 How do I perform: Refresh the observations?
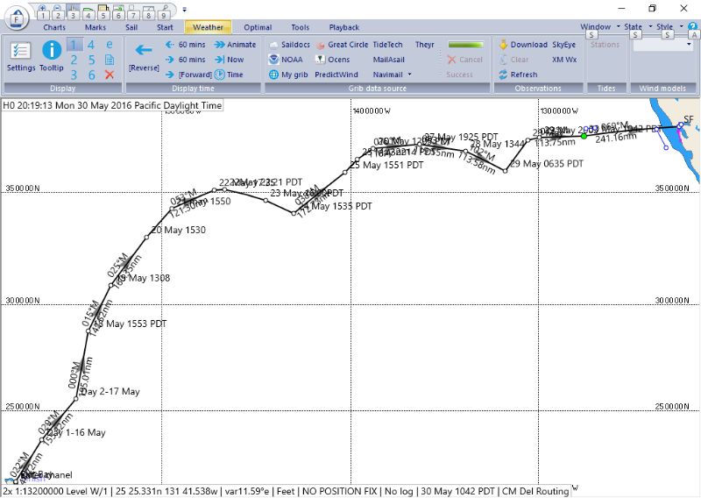517,75
